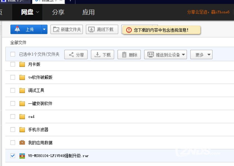Check the 我的应用数据 checkbox
234x166 pixels.
(x=13, y=143)
